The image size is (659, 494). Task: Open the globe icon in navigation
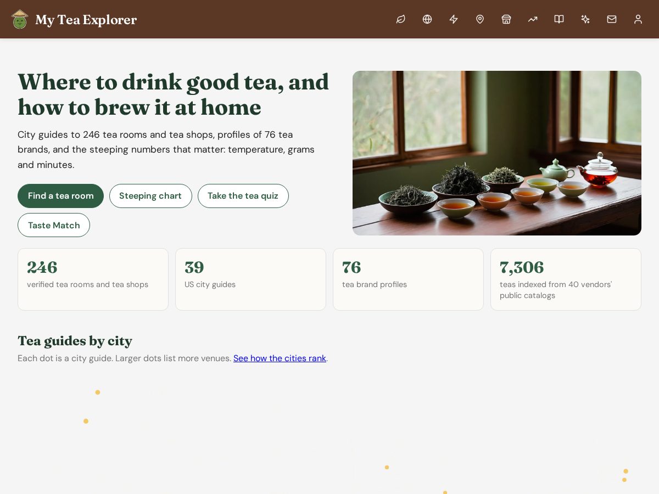point(427,19)
